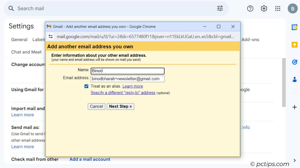300x168 pixels.
Task: Open Specify a different reply-to address
Action: 123,93
